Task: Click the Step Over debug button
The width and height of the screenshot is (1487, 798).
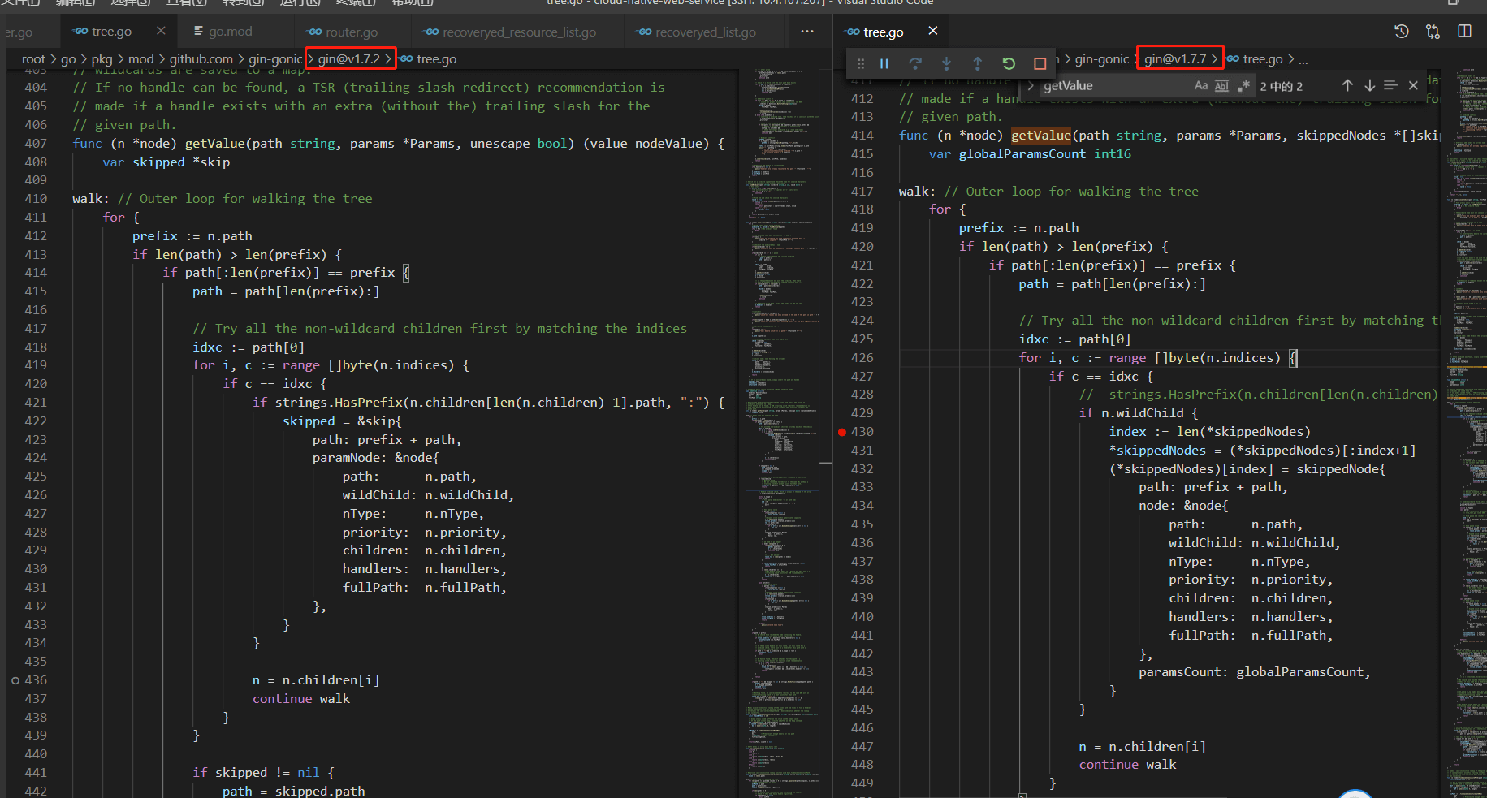Action: click(915, 63)
